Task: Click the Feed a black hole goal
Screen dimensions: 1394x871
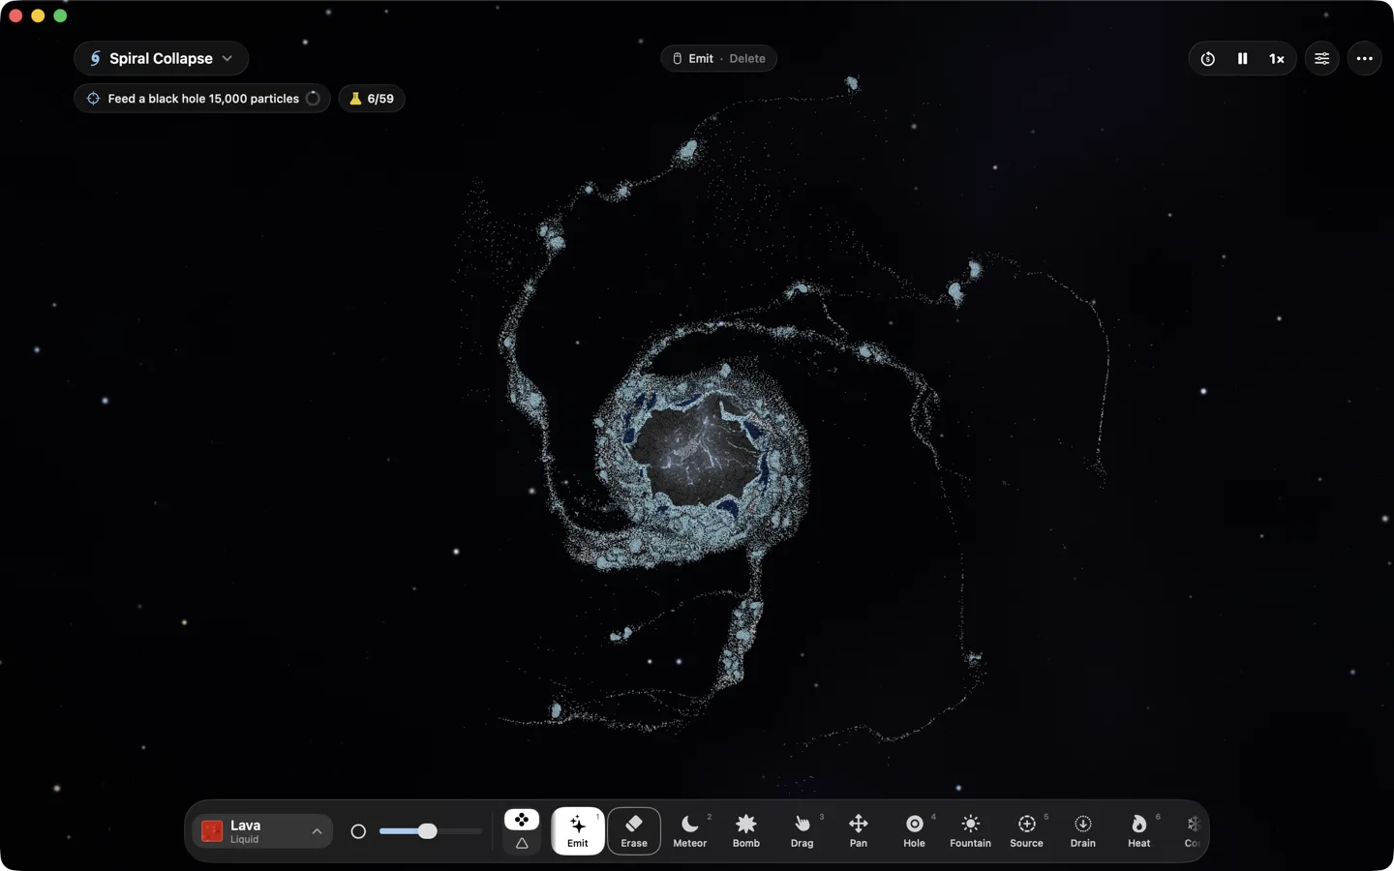Action: click(202, 99)
